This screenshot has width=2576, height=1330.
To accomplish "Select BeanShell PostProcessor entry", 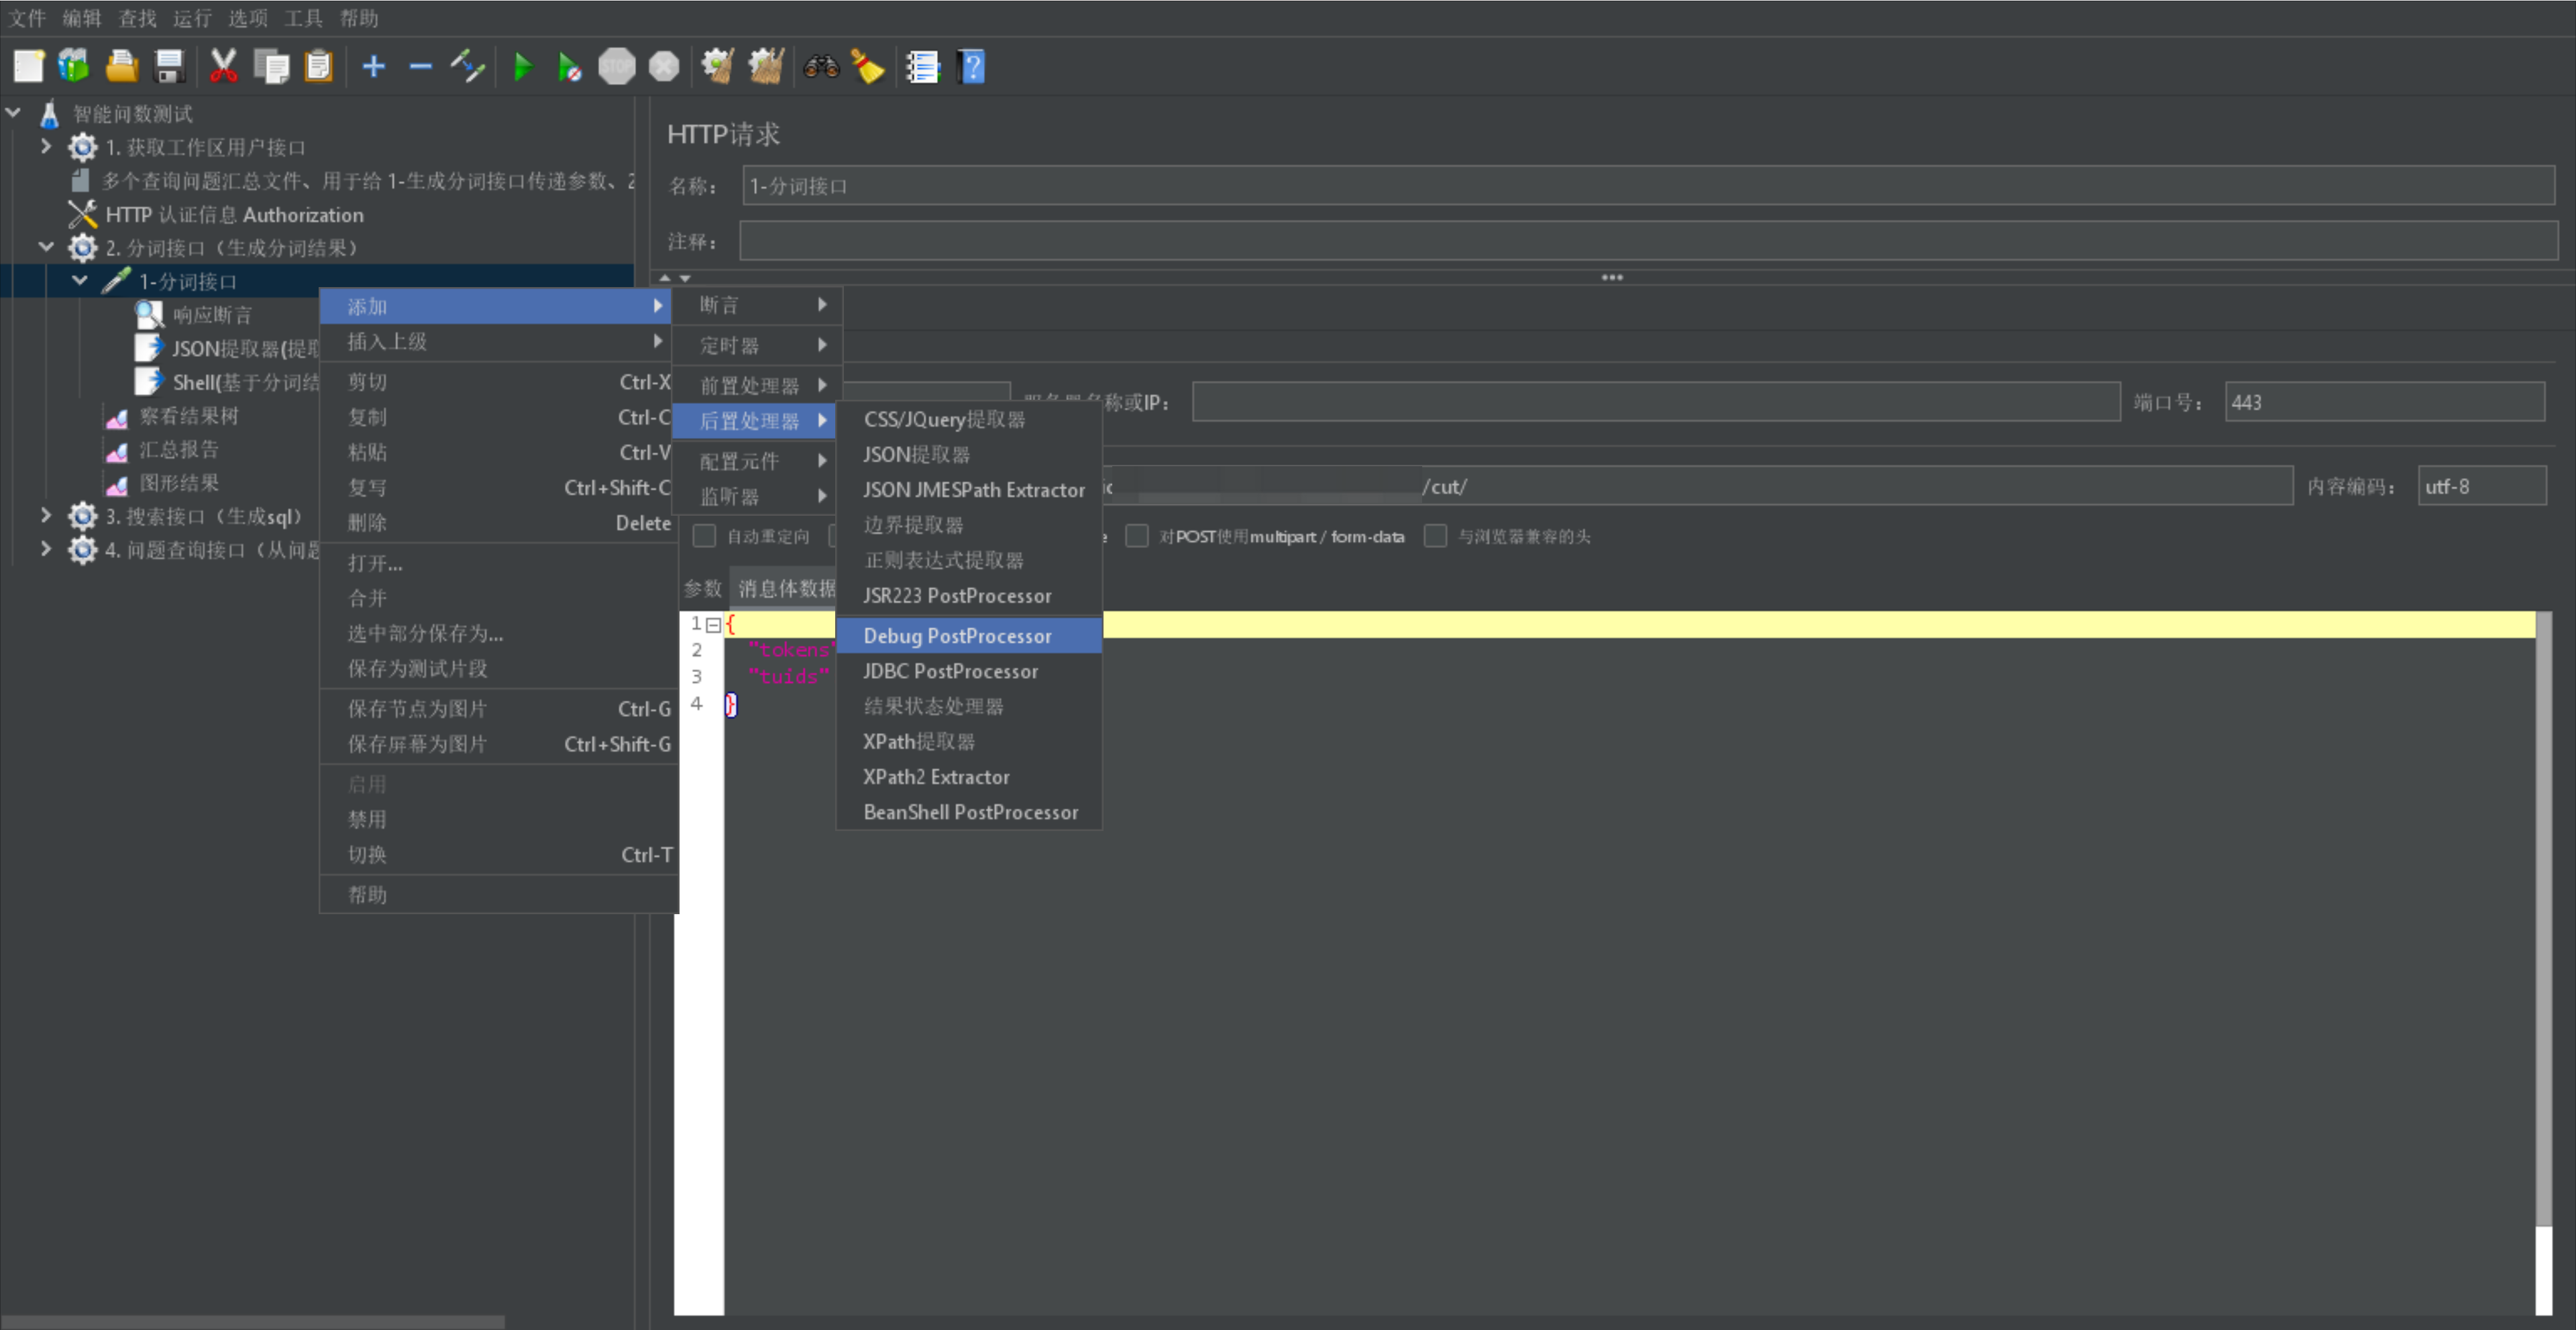I will pos(969,812).
